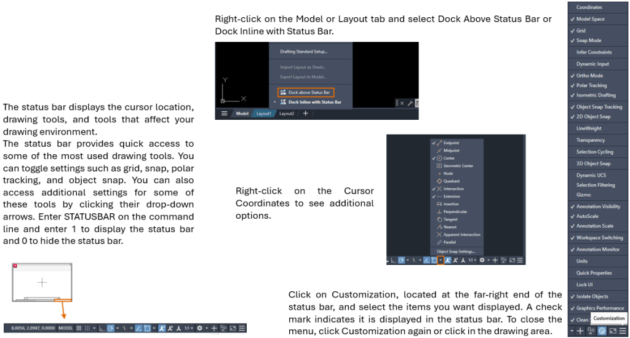Open the highlighted object snap dropdown arrow

pos(441,261)
